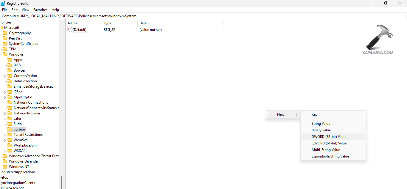
Task: Open the New submenu arrow
Action: [296, 114]
